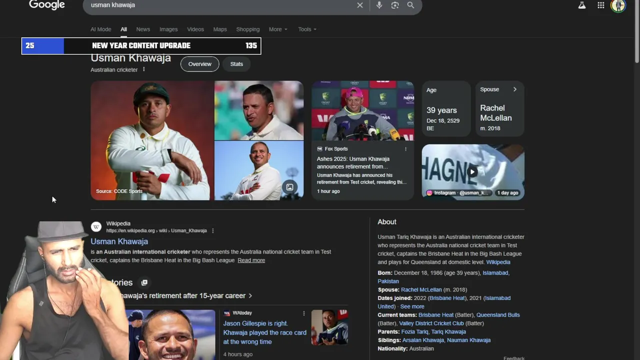Open the three-dot menu on the WAtoday story

click(303, 313)
